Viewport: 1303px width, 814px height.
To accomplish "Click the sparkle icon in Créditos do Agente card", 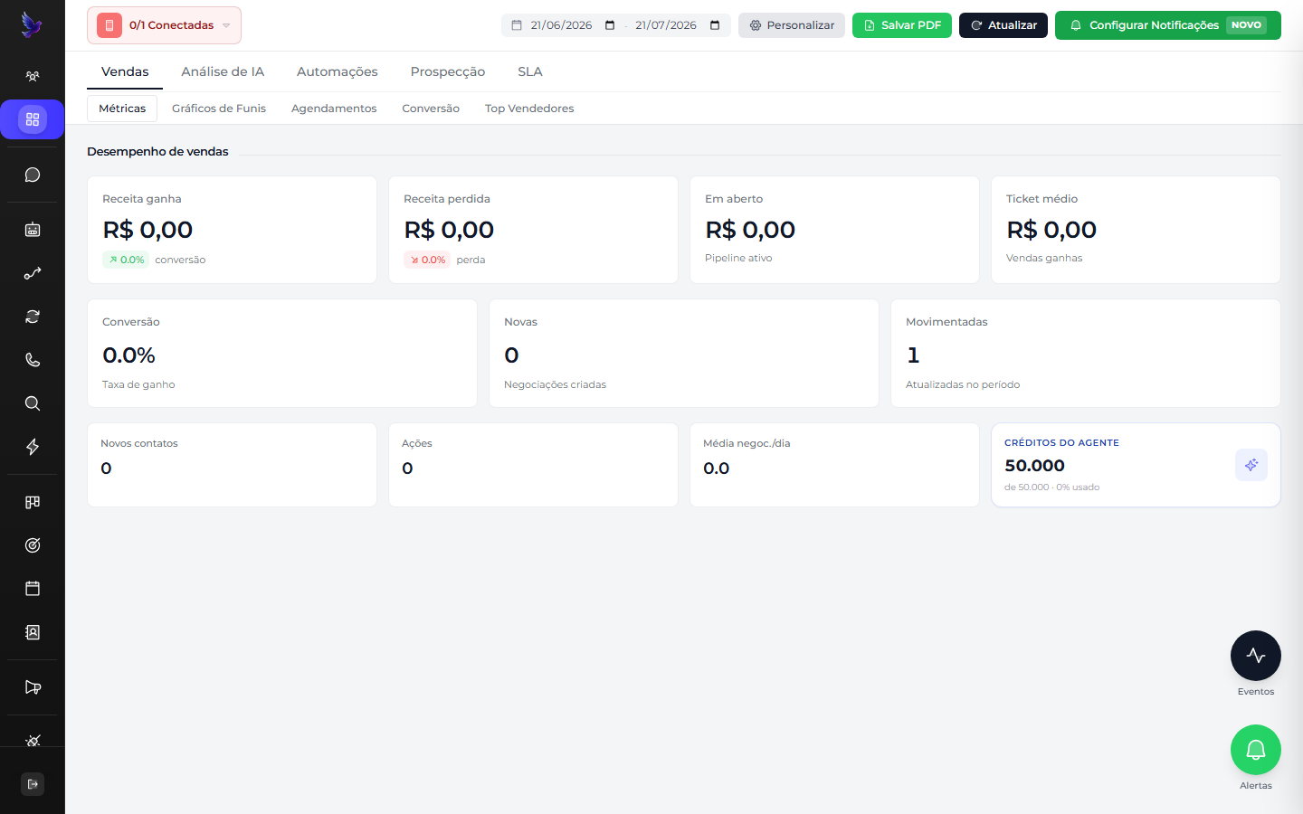I will [x=1251, y=465].
